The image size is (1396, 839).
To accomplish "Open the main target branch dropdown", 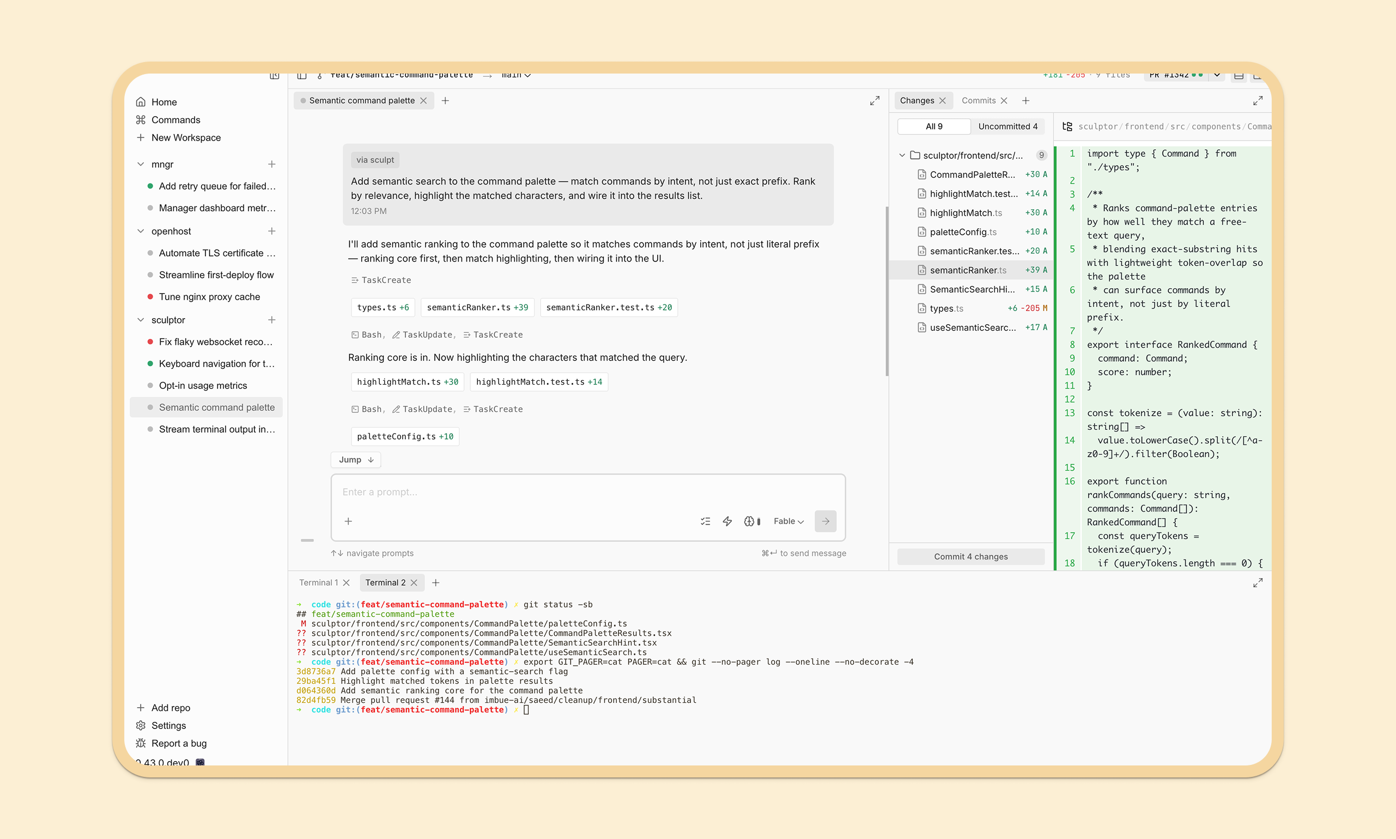I will tap(515, 75).
